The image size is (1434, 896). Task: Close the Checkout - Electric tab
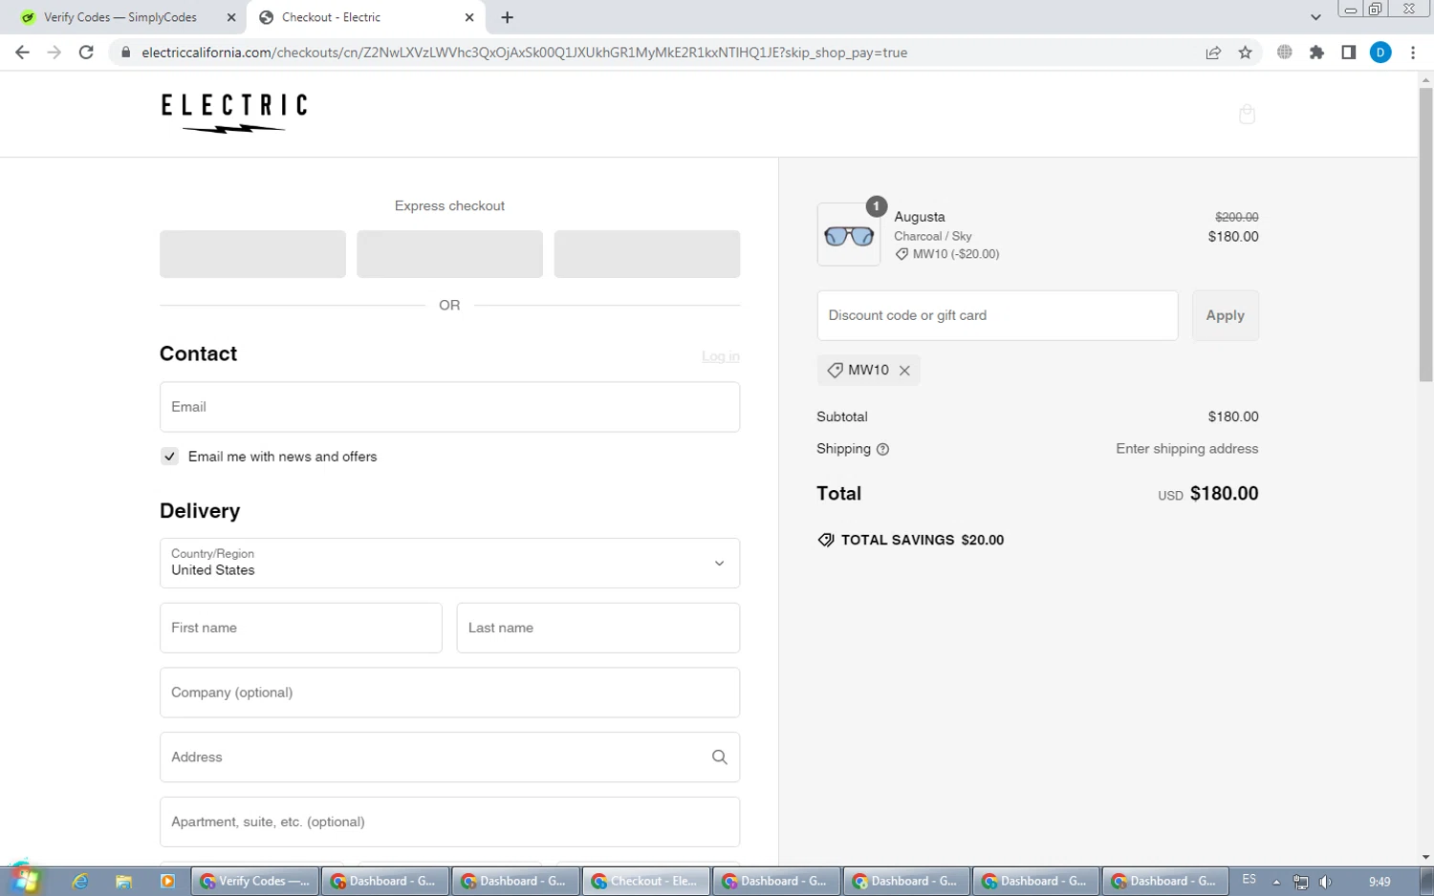[469, 17]
